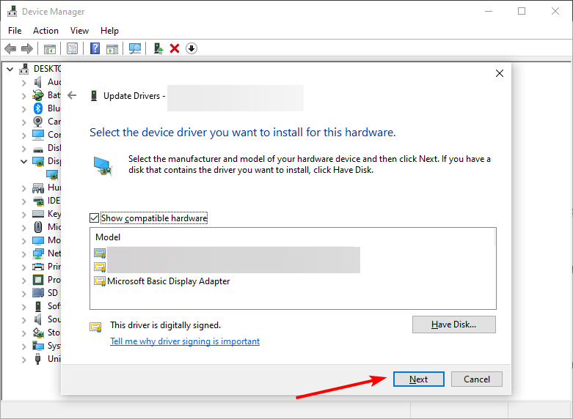
Task: Click the Printers category icon
Action: coord(38,267)
